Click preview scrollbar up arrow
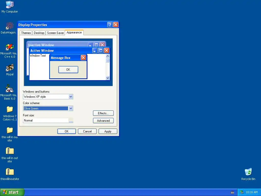This screenshot has width=261, height=196. tap(108, 56)
